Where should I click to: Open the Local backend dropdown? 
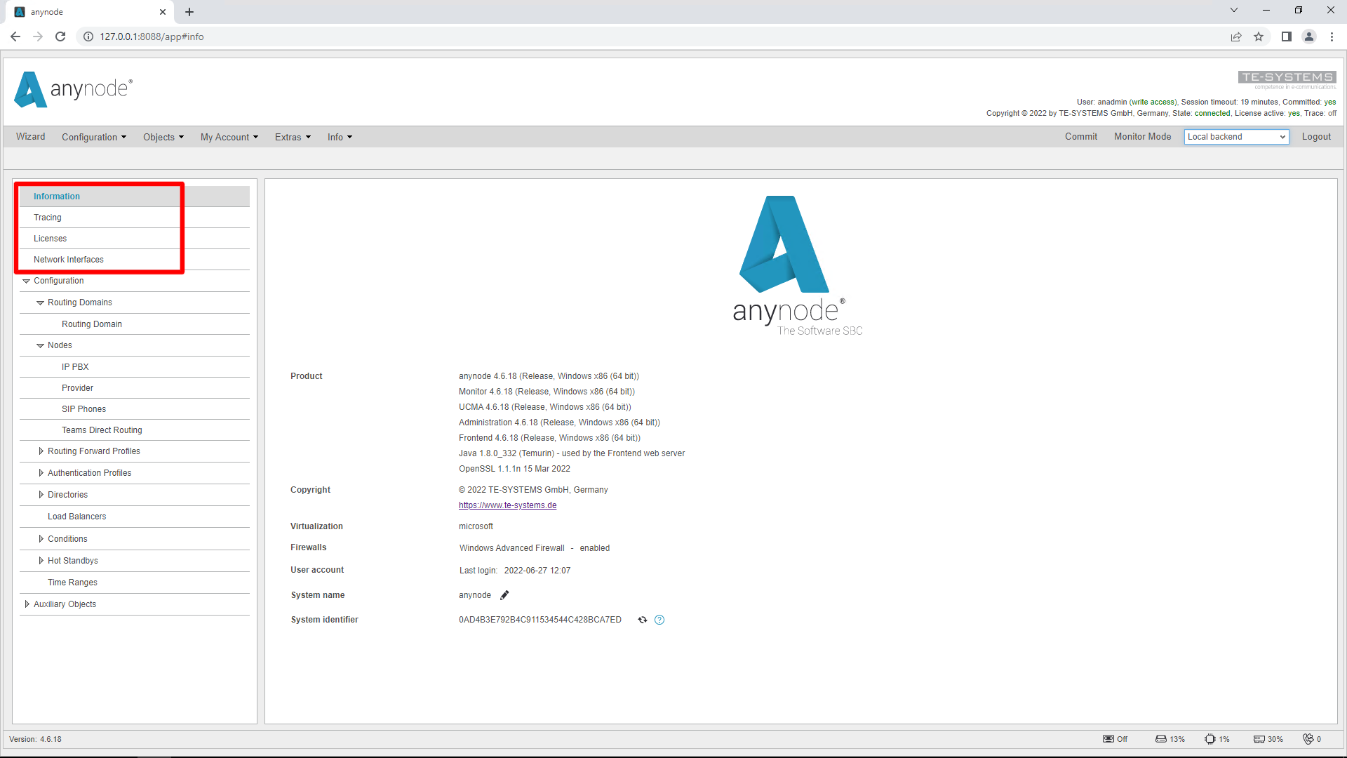click(x=1236, y=137)
